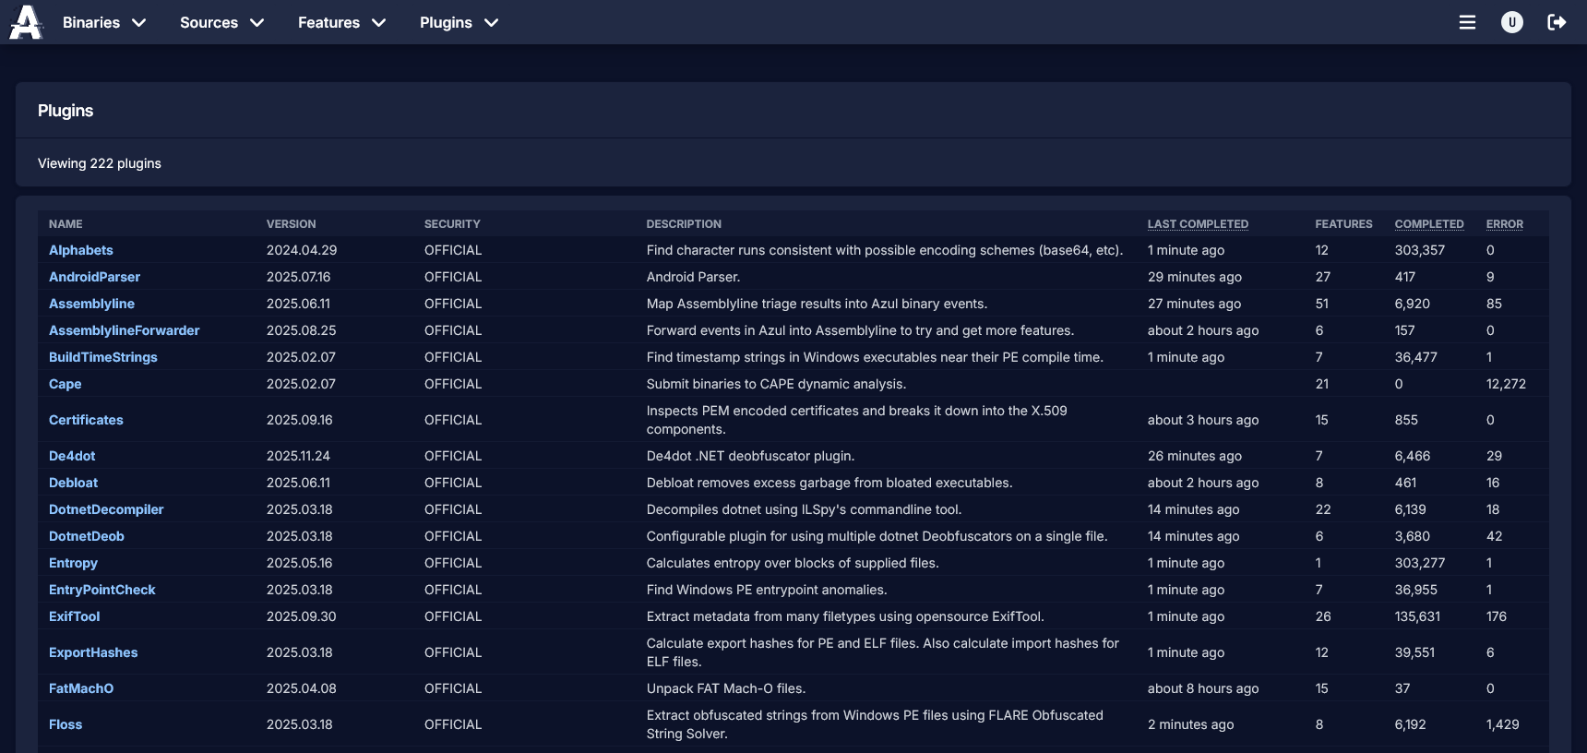Click Entropy completed count 303,277

[1420, 563]
